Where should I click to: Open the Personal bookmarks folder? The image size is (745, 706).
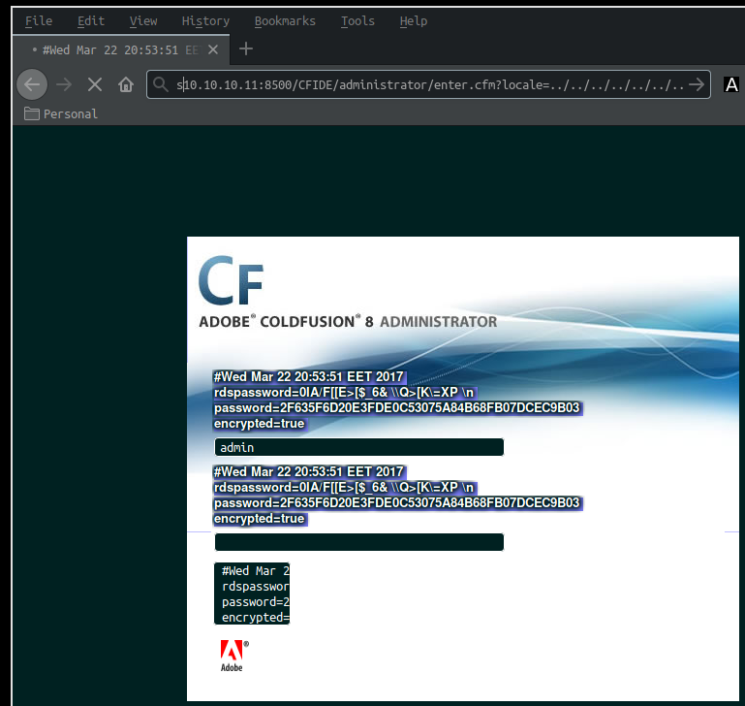pos(61,113)
